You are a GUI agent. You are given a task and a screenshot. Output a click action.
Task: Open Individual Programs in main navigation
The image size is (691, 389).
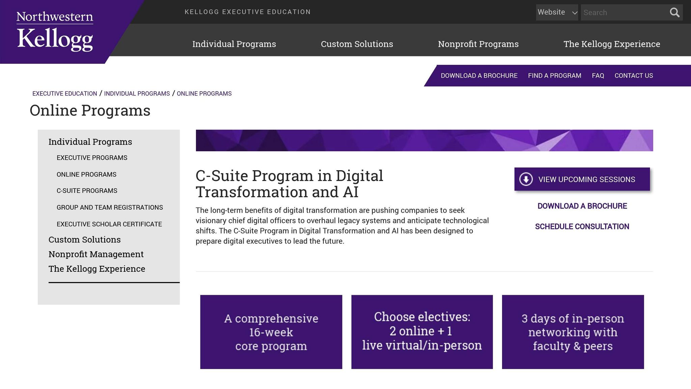pyautogui.click(x=234, y=44)
